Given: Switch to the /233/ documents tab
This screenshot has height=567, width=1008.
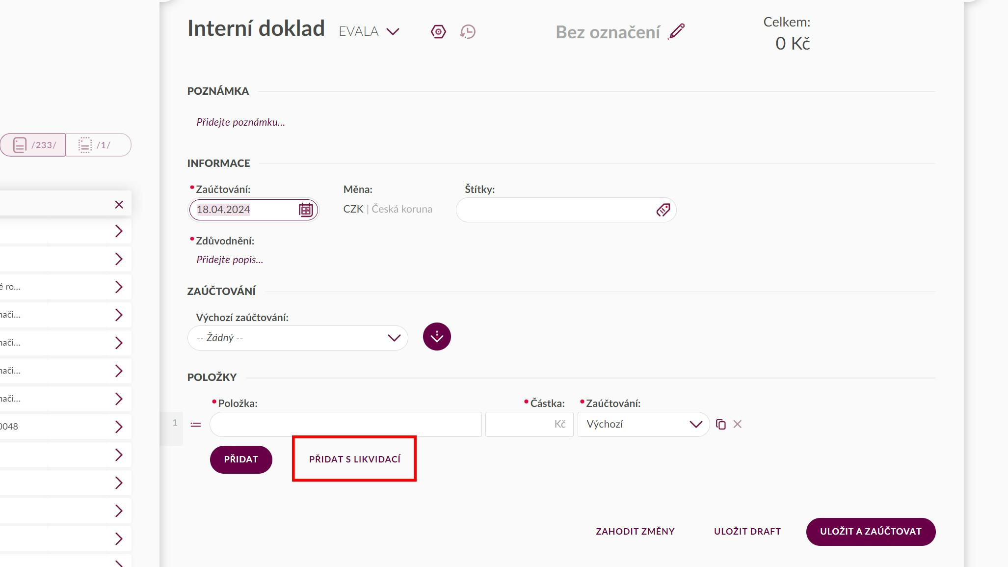Looking at the screenshot, I should pos(33,145).
